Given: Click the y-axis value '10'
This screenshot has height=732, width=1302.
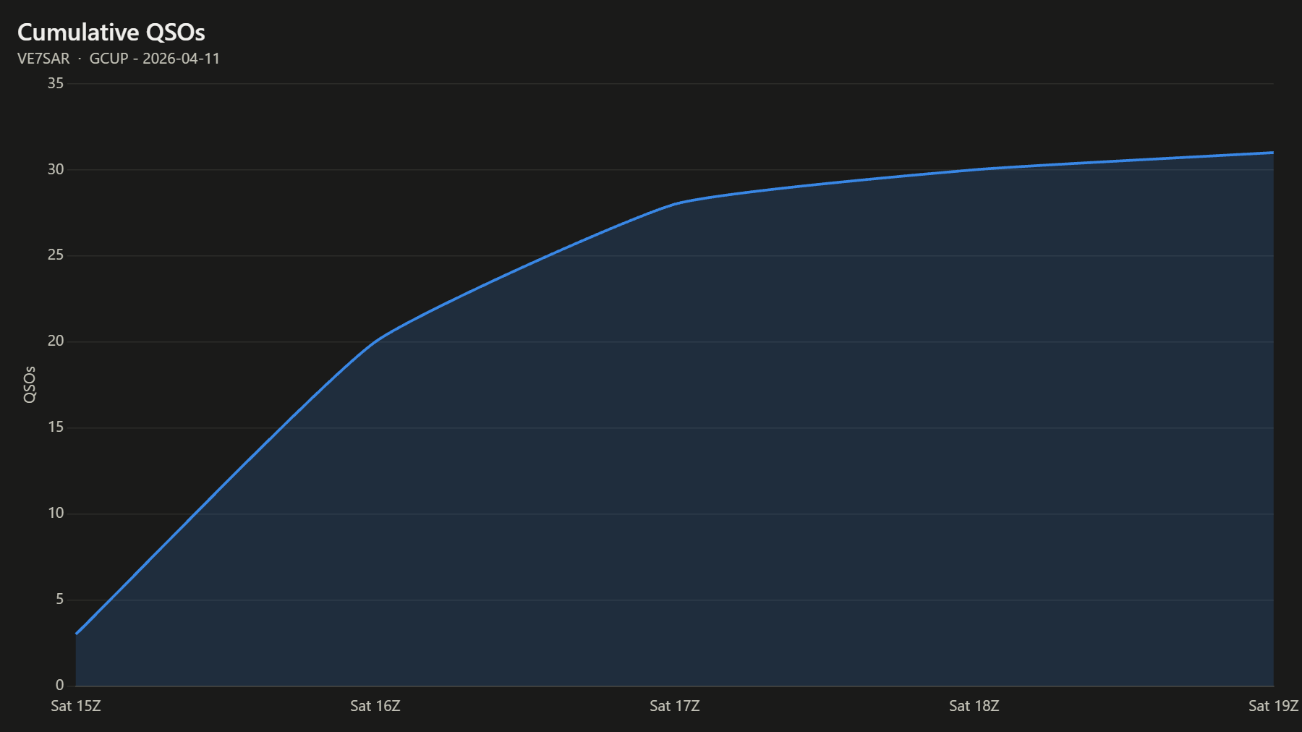Looking at the screenshot, I should (x=56, y=513).
